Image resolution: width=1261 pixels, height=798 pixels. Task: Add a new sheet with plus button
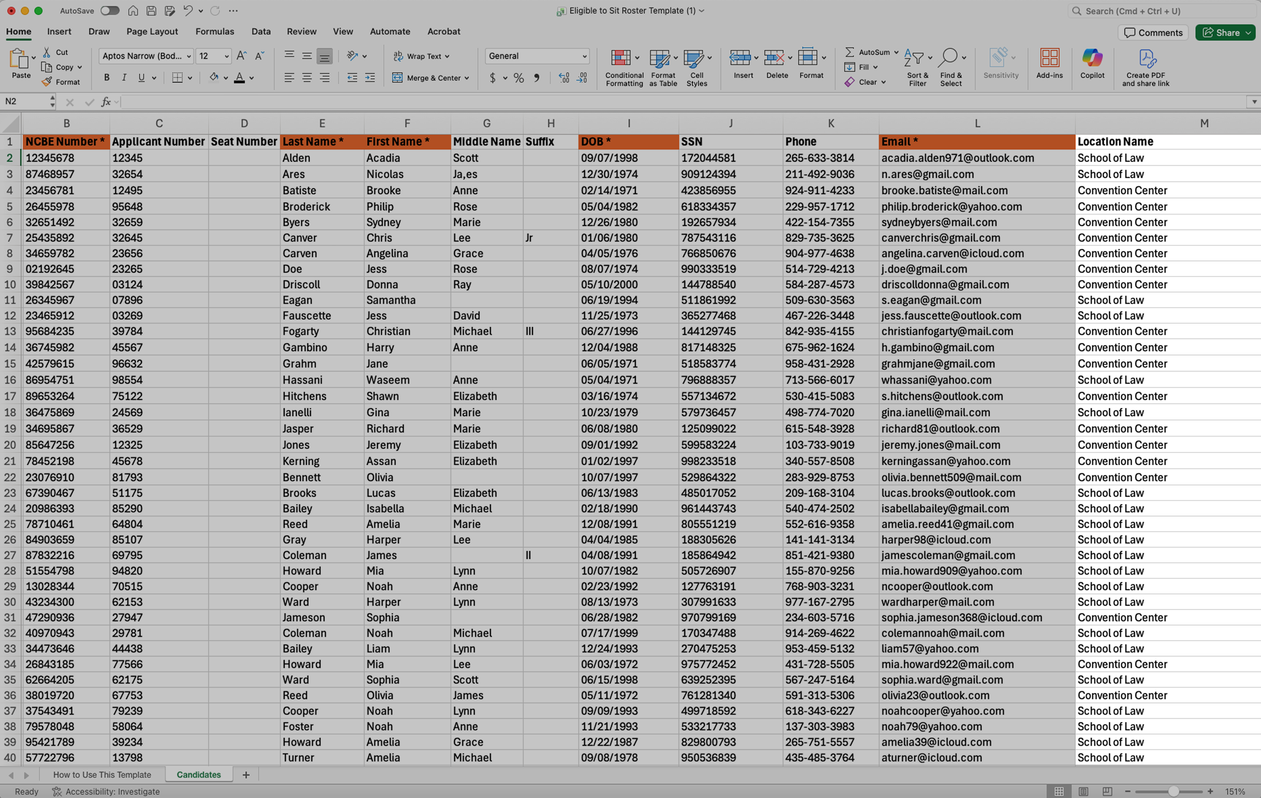246,774
